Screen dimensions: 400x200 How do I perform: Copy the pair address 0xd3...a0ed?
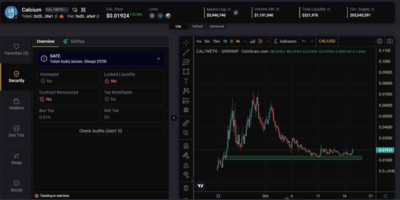(x=98, y=16)
